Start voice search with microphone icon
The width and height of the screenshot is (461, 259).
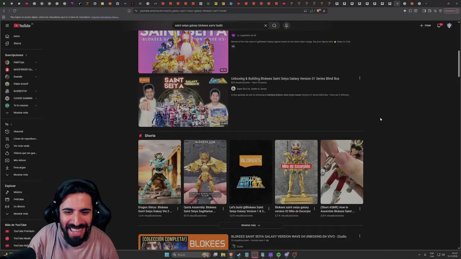pos(286,26)
